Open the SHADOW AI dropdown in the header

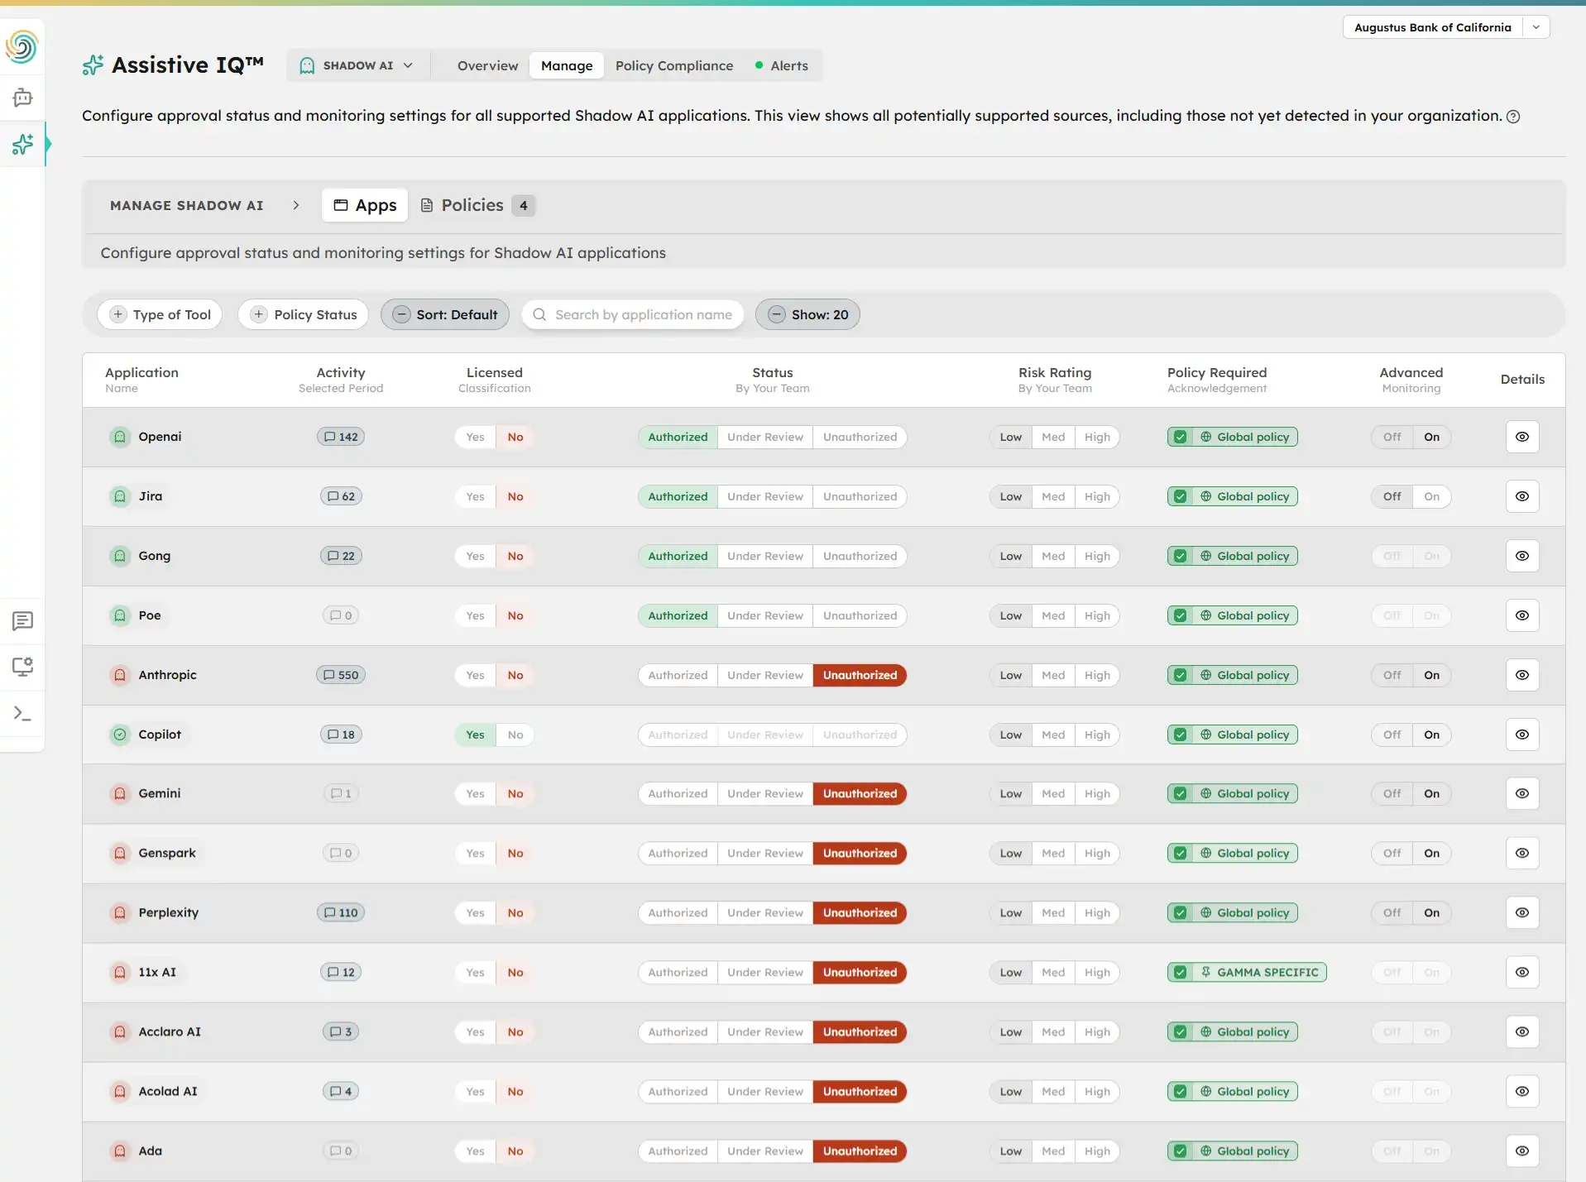pos(357,65)
